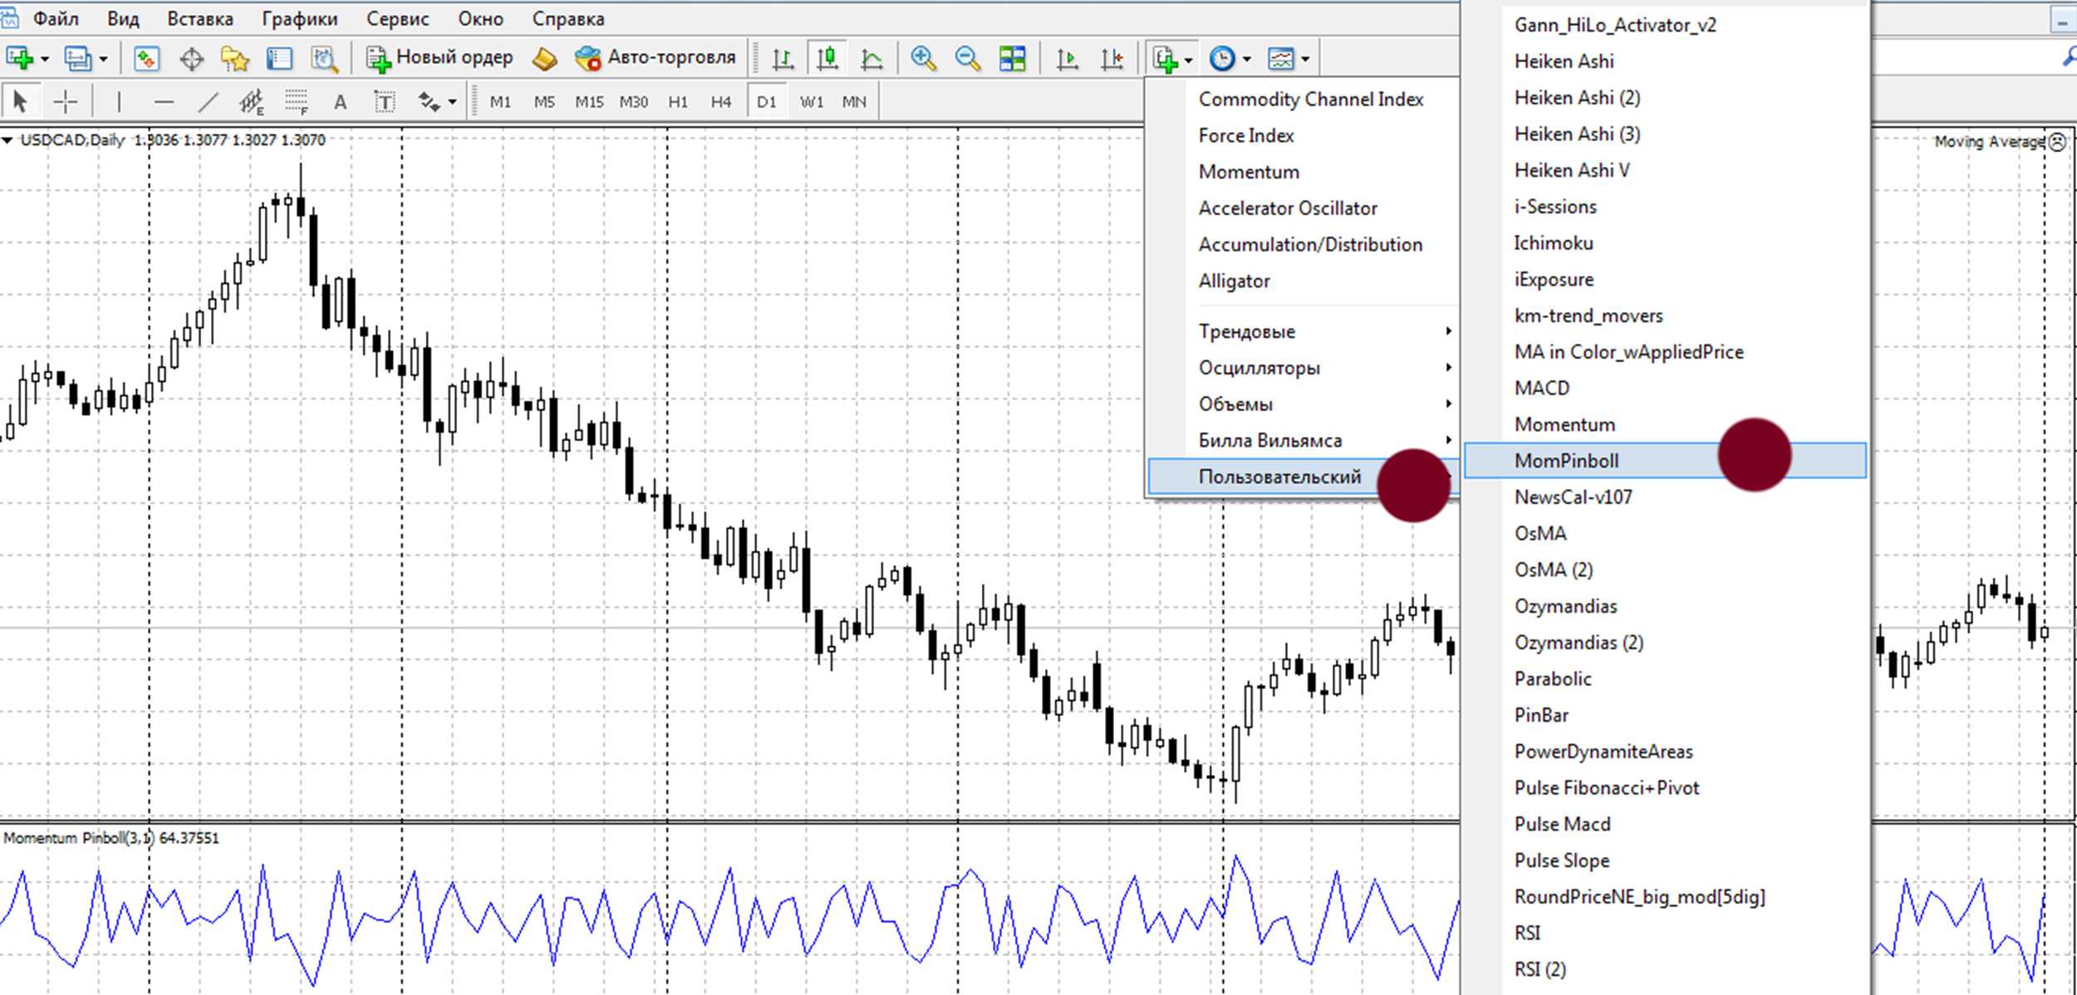Toggle the Авто-торговля button

coord(656,58)
